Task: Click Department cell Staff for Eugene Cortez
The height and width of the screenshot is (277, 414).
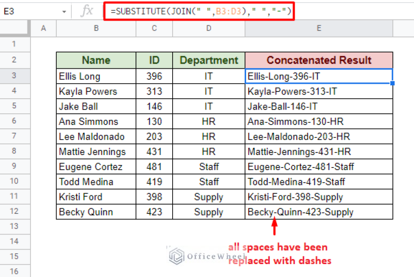Action: tap(208, 167)
